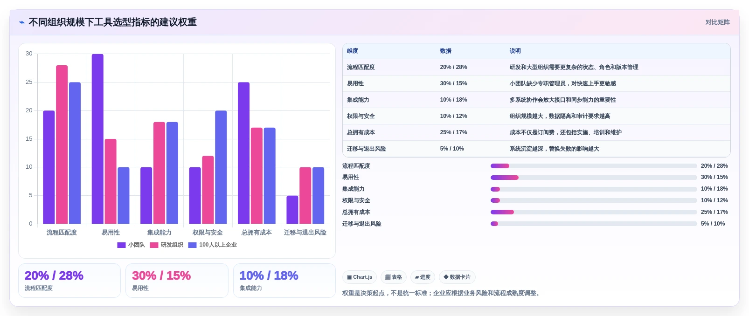This screenshot has height=316, width=749.
Task: Click table value 5% / 10%
Action: [x=452, y=149]
